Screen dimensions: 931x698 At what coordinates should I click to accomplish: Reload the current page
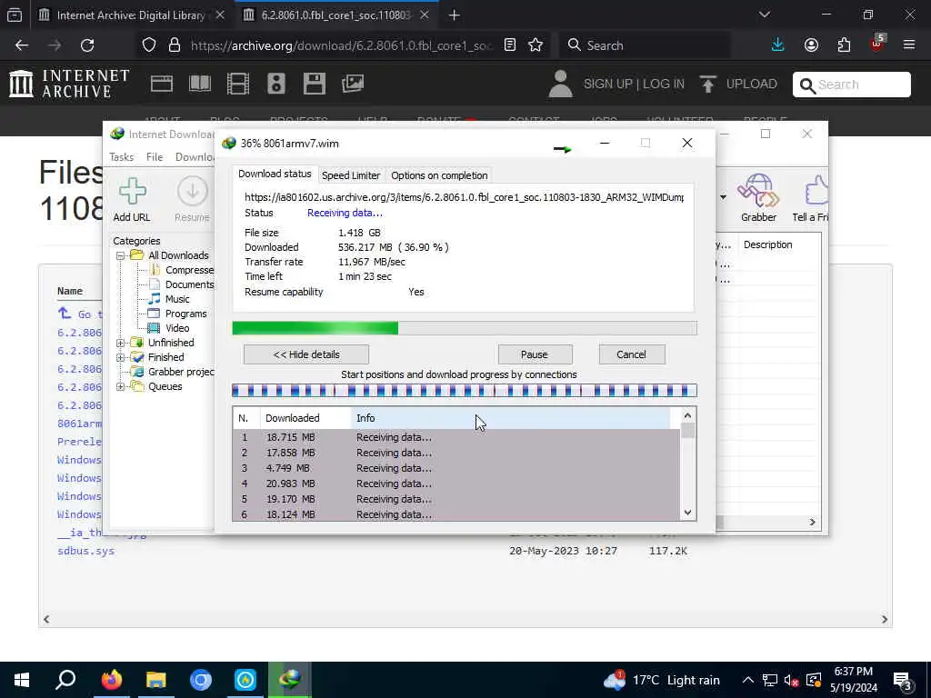point(87,45)
